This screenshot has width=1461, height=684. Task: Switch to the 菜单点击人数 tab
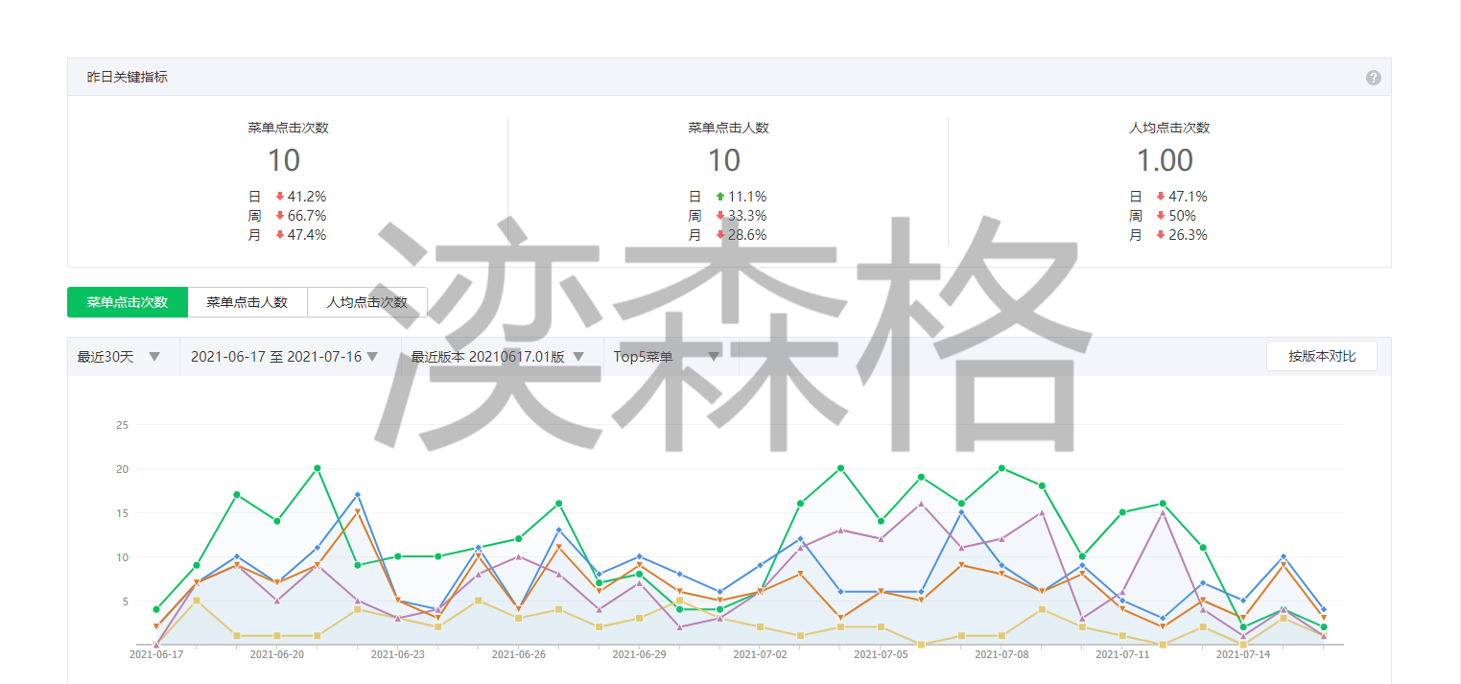[247, 302]
